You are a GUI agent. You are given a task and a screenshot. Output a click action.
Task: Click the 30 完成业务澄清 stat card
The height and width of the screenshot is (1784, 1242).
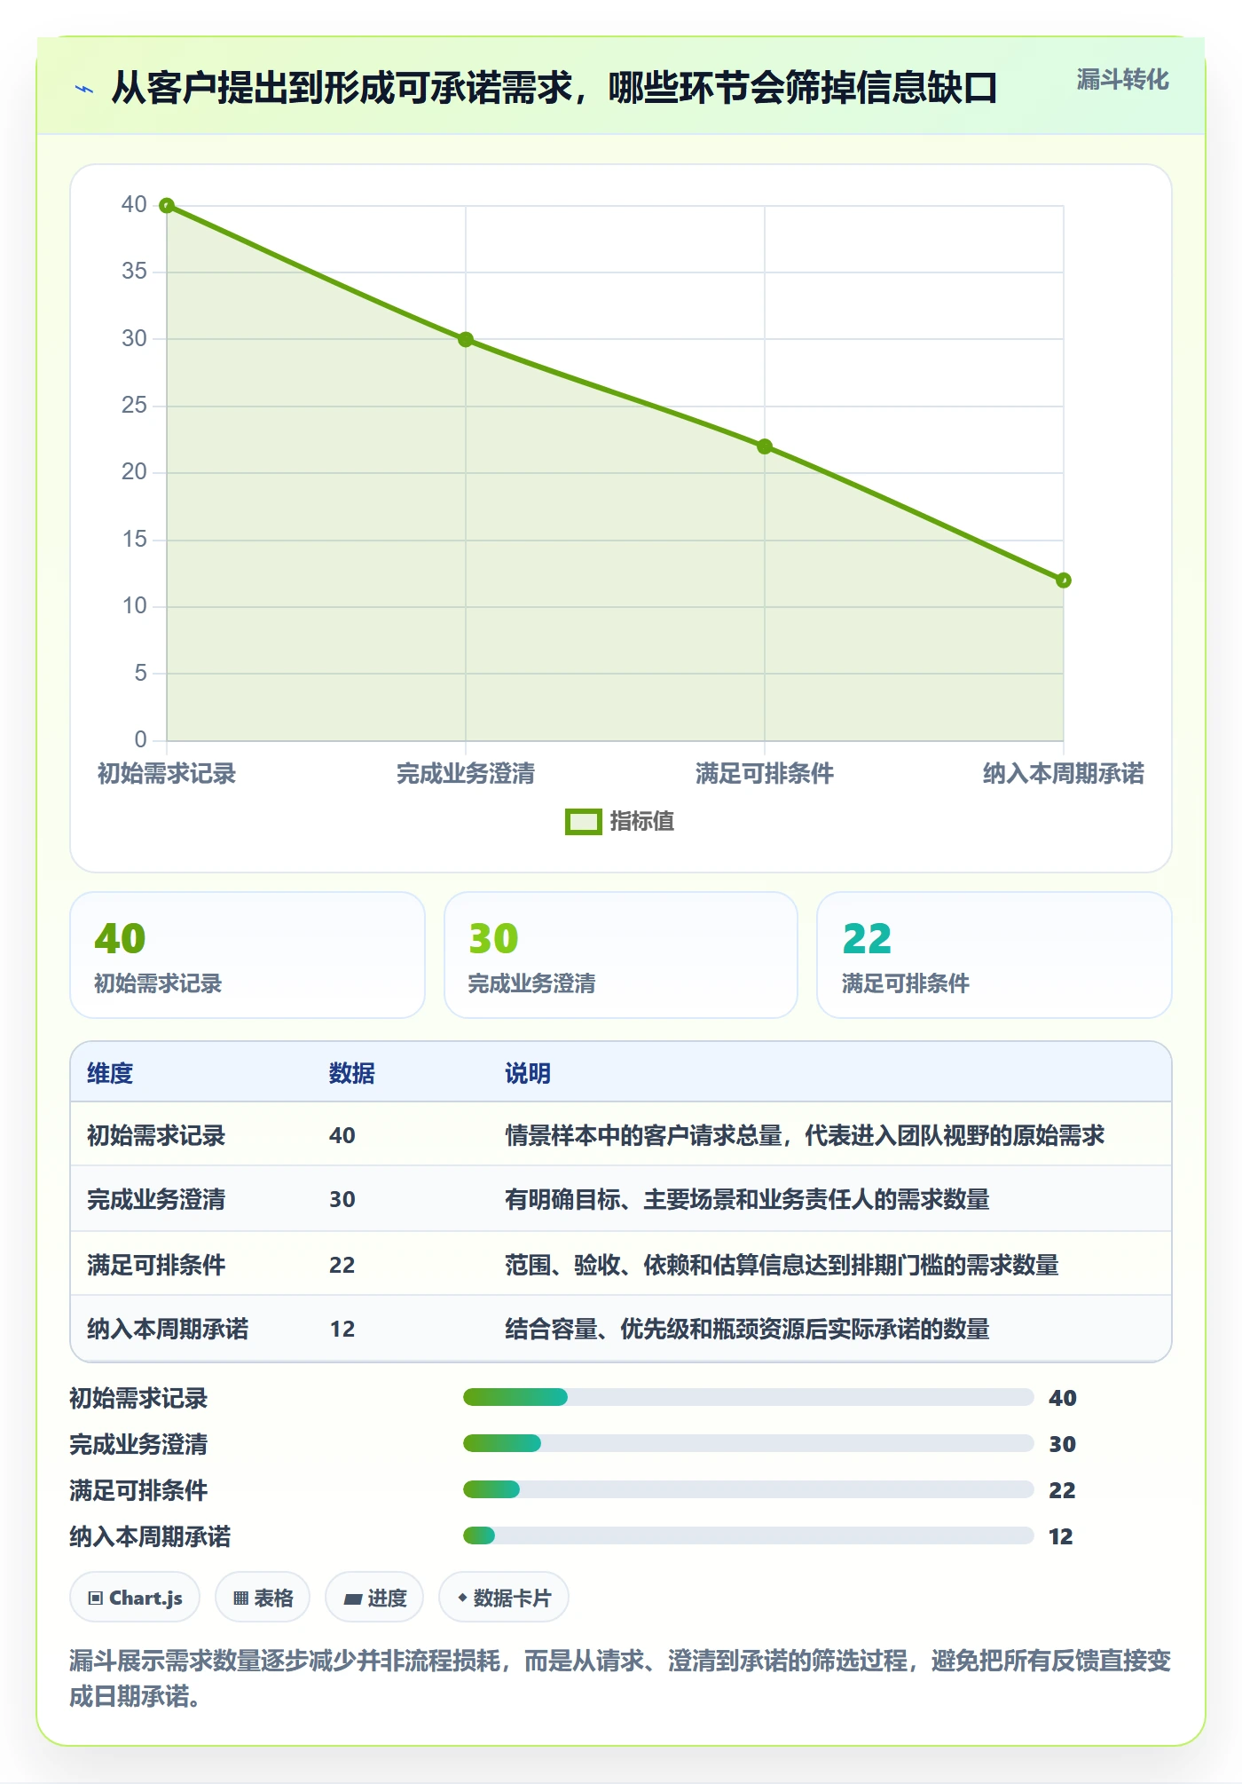pyautogui.click(x=621, y=955)
